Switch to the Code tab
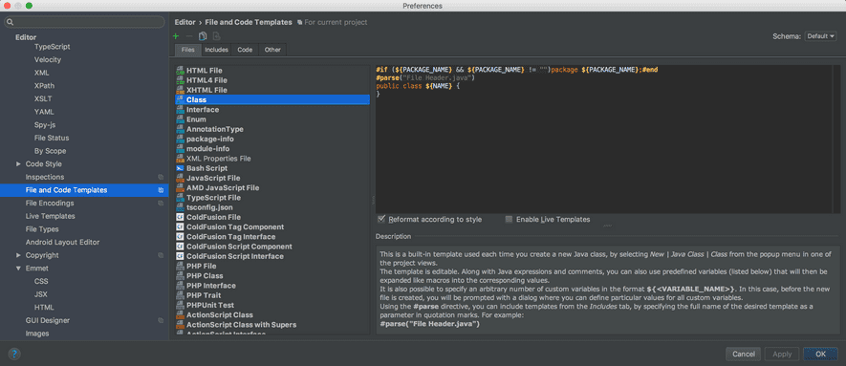Image resolution: width=846 pixels, height=366 pixels. click(x=245, y=50)
